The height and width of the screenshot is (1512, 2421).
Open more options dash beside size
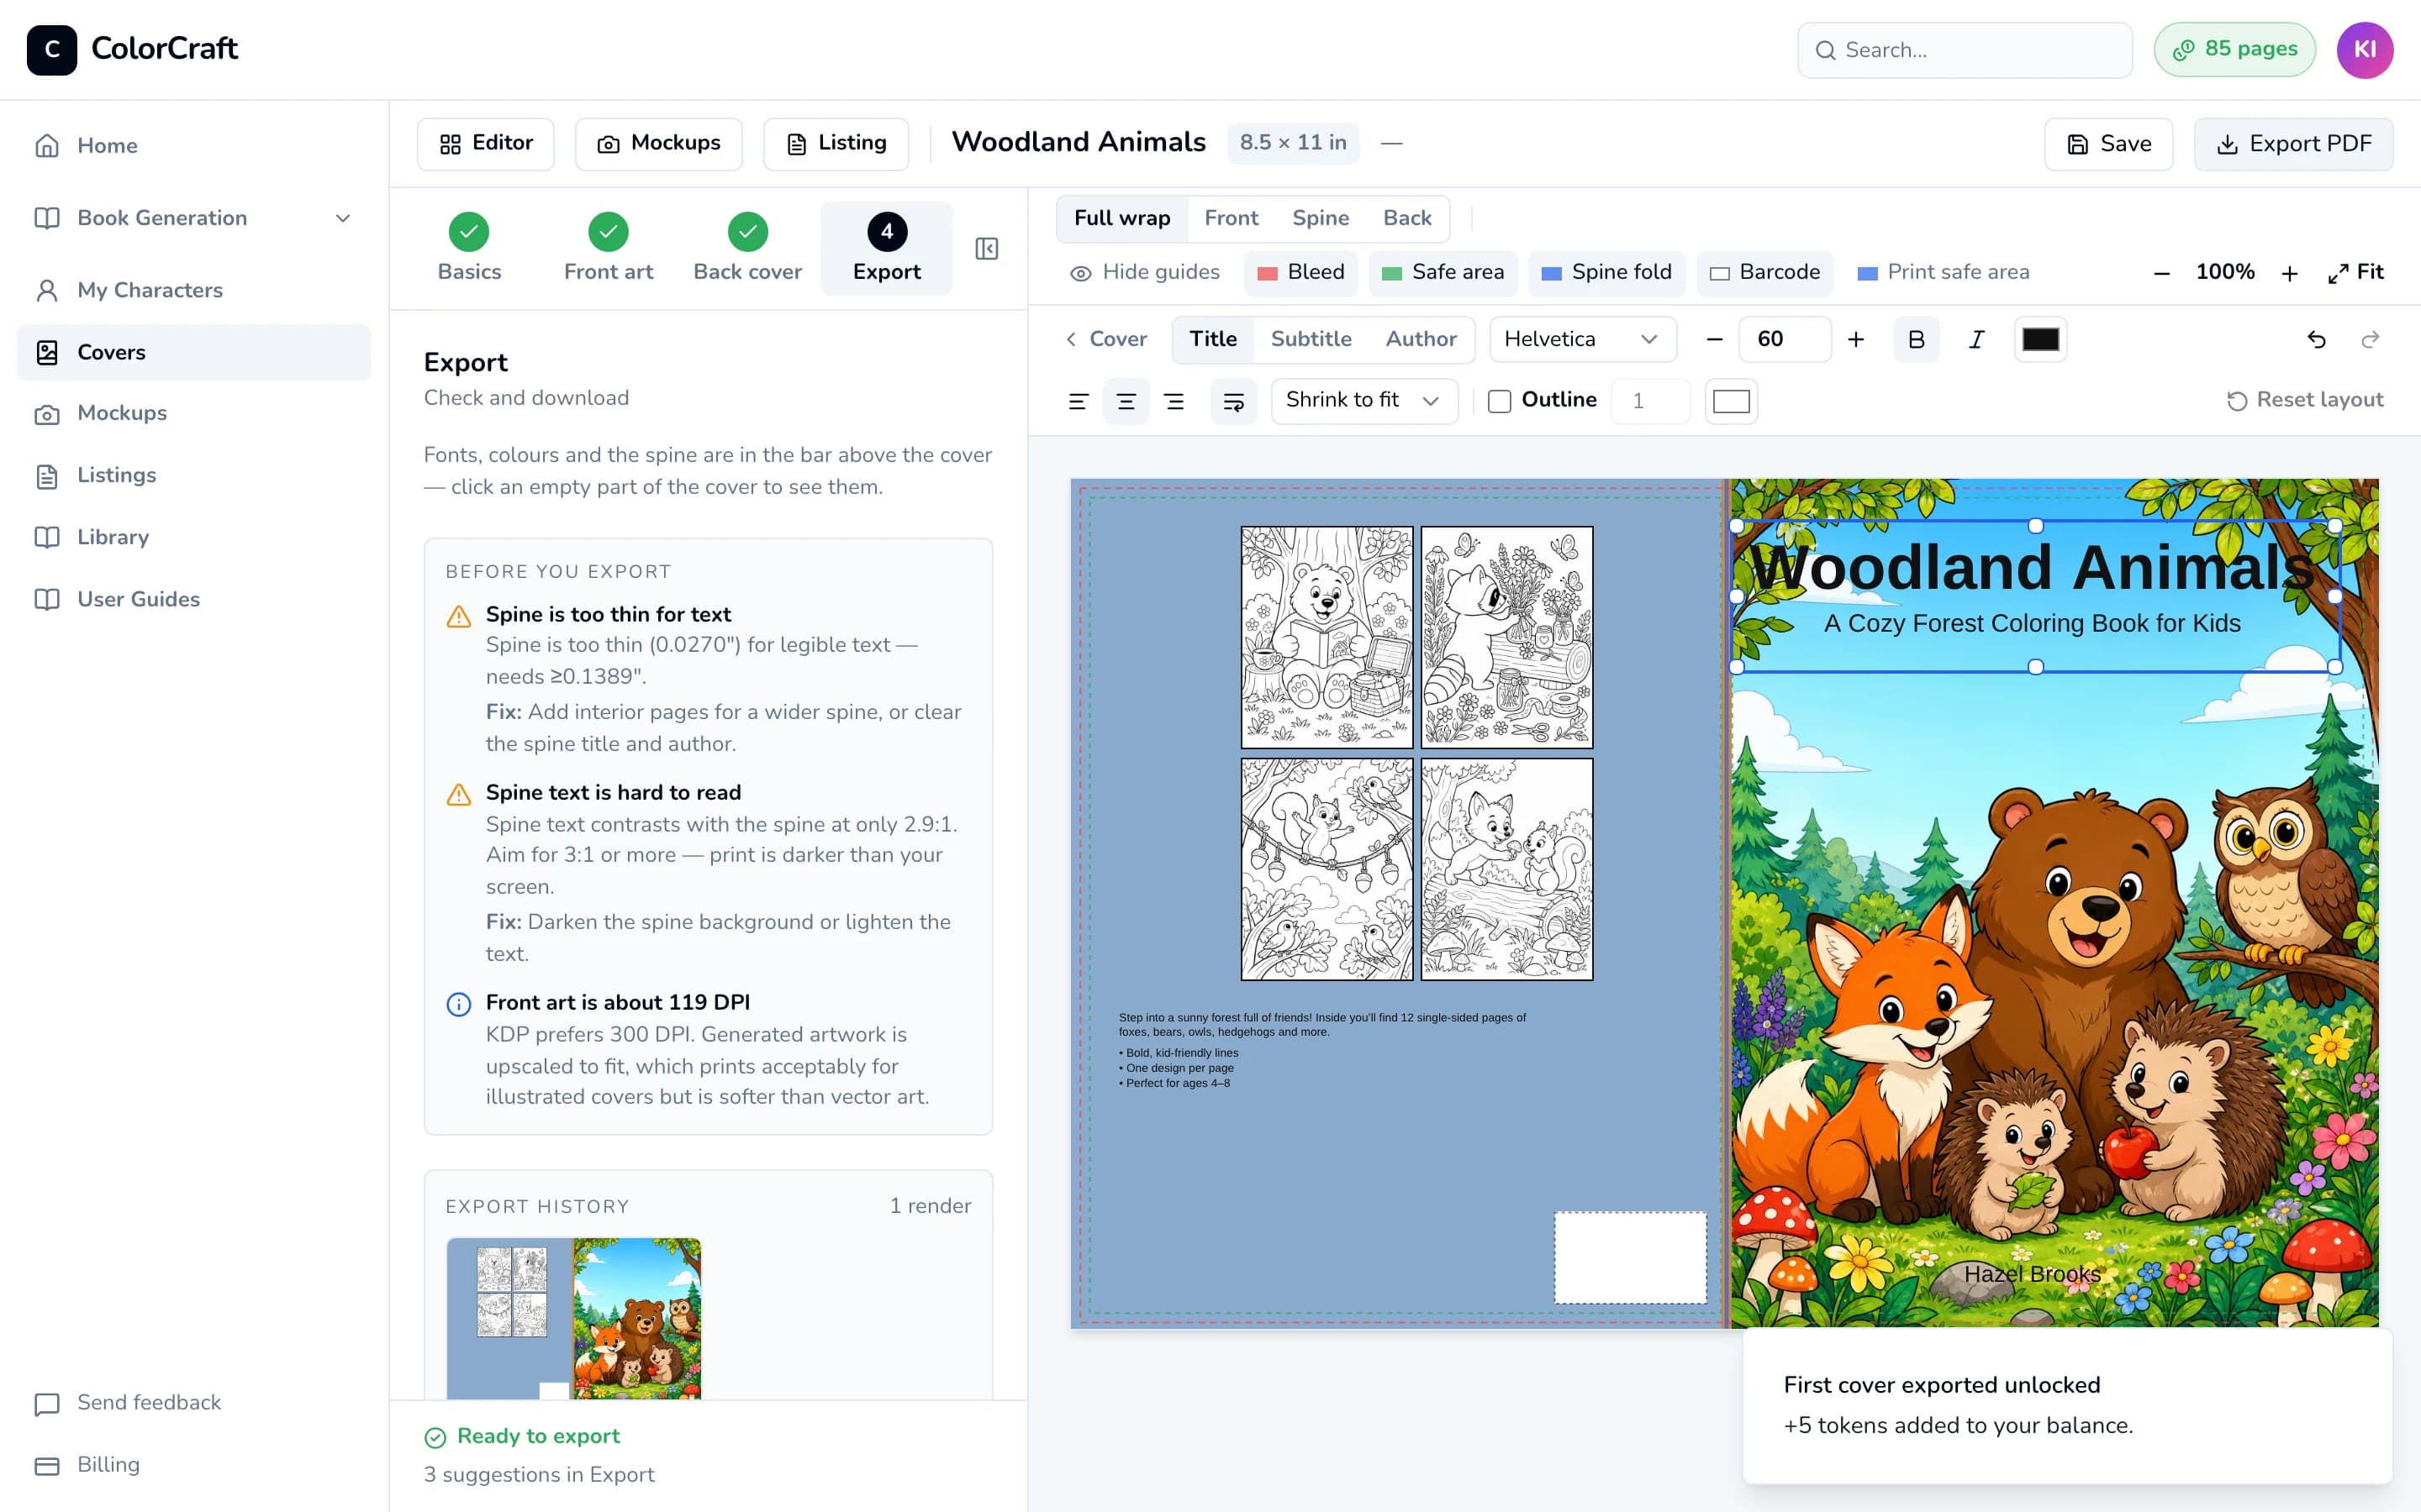click(1391, 144)
